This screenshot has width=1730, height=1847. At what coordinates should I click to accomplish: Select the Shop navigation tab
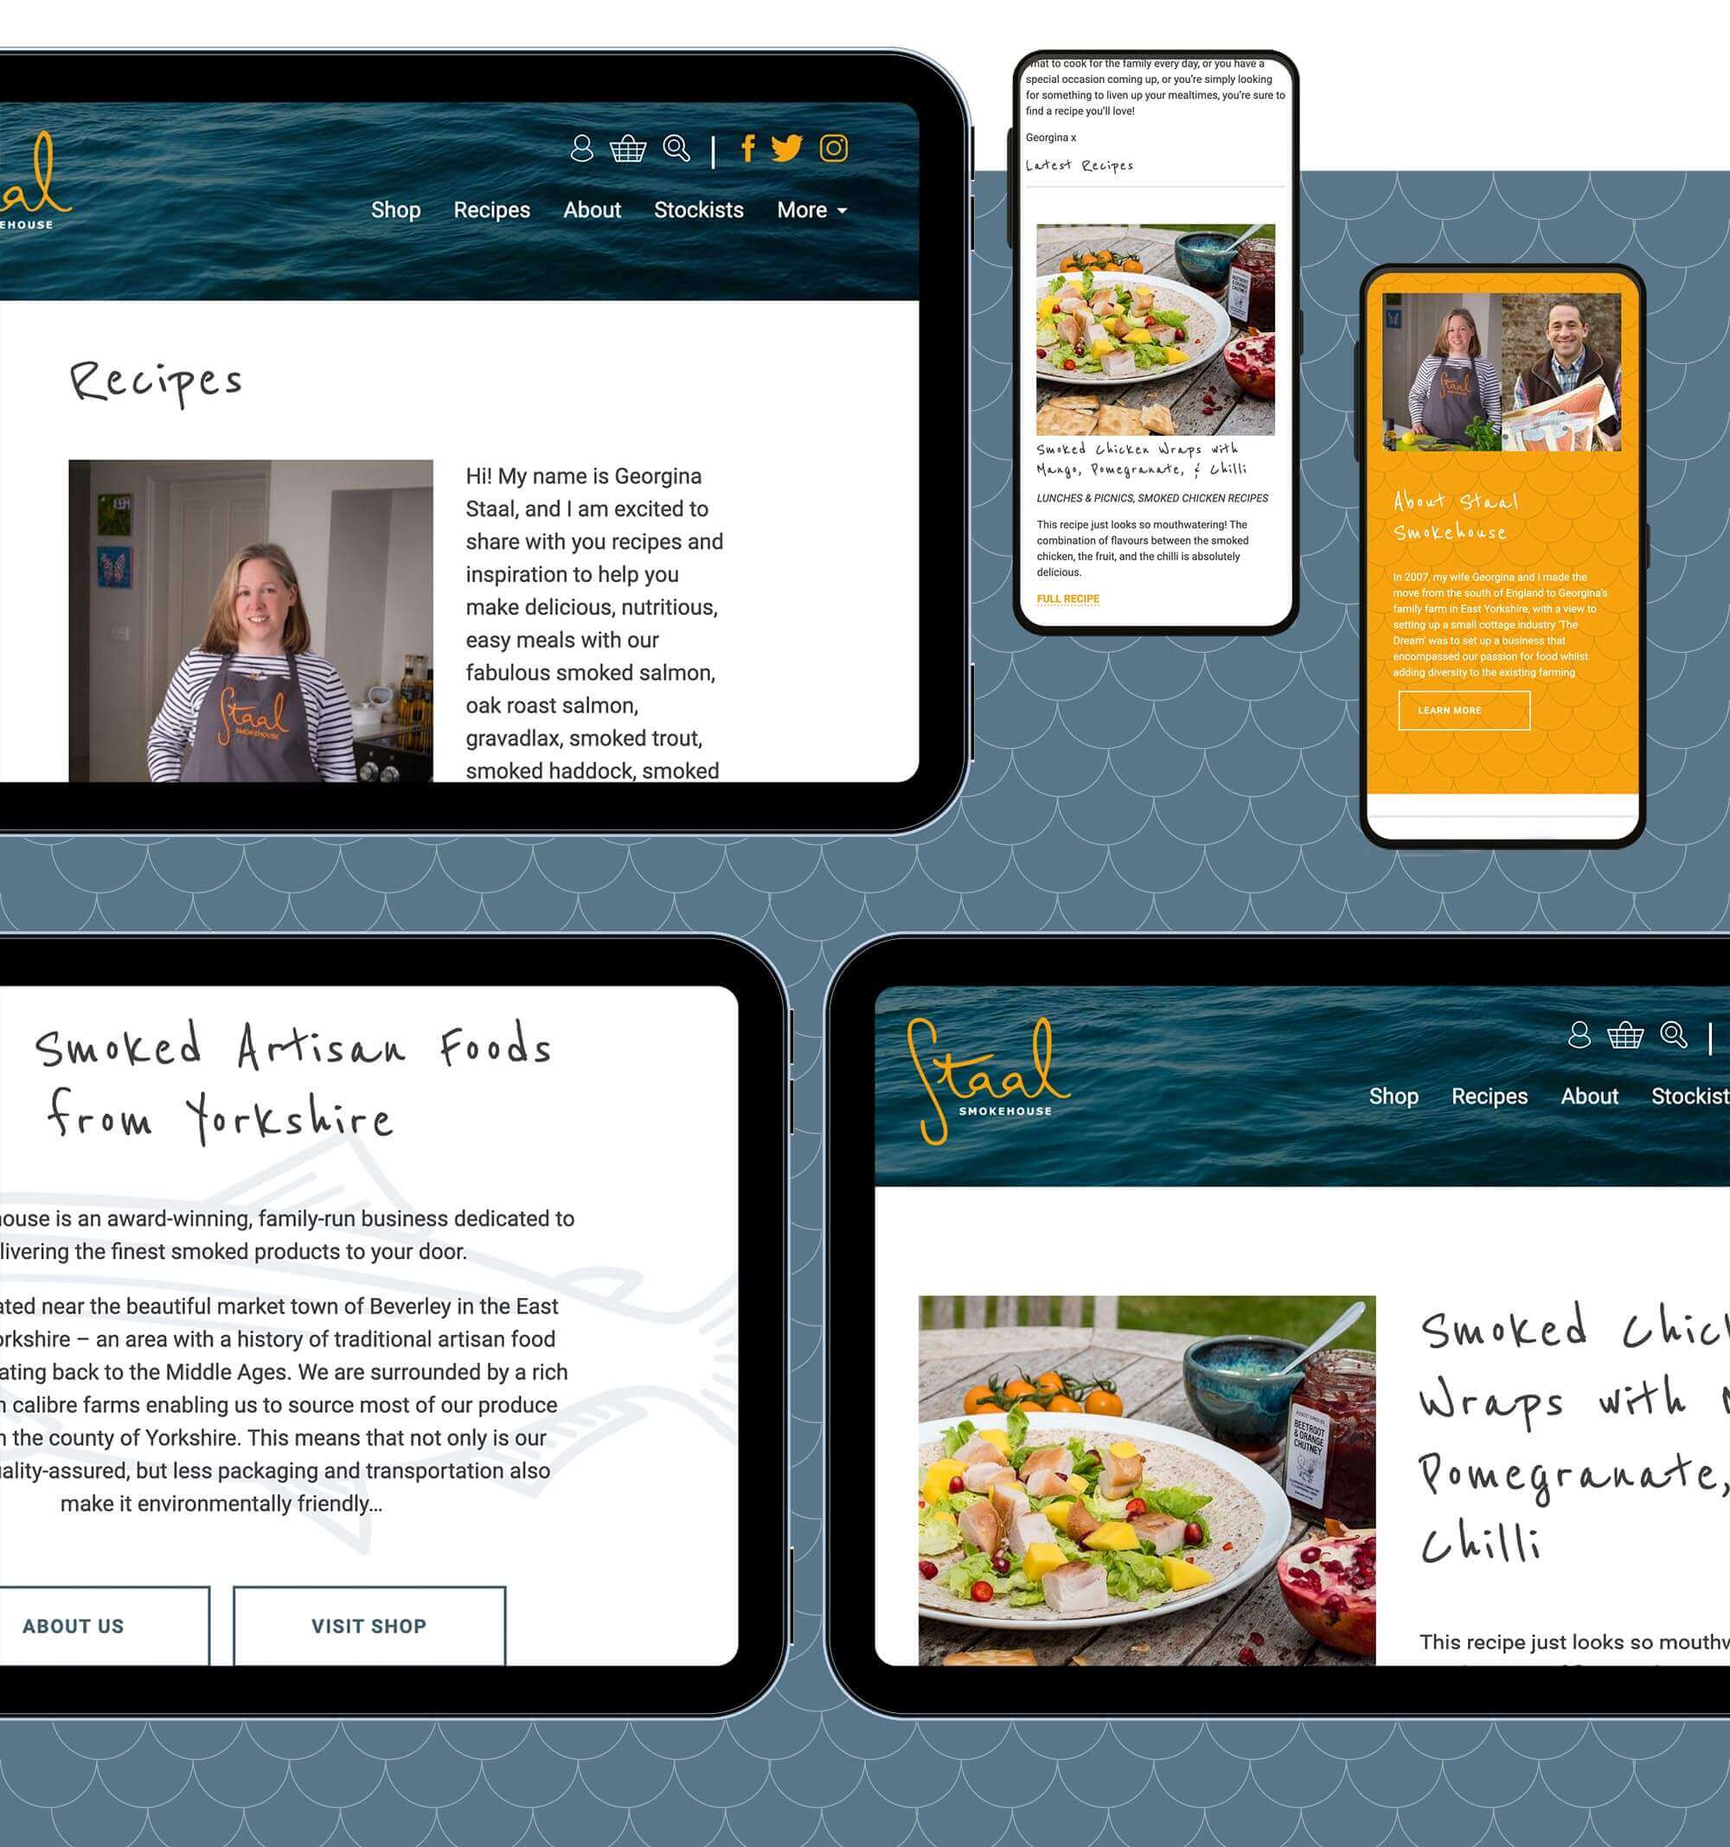tap(395, 208)
